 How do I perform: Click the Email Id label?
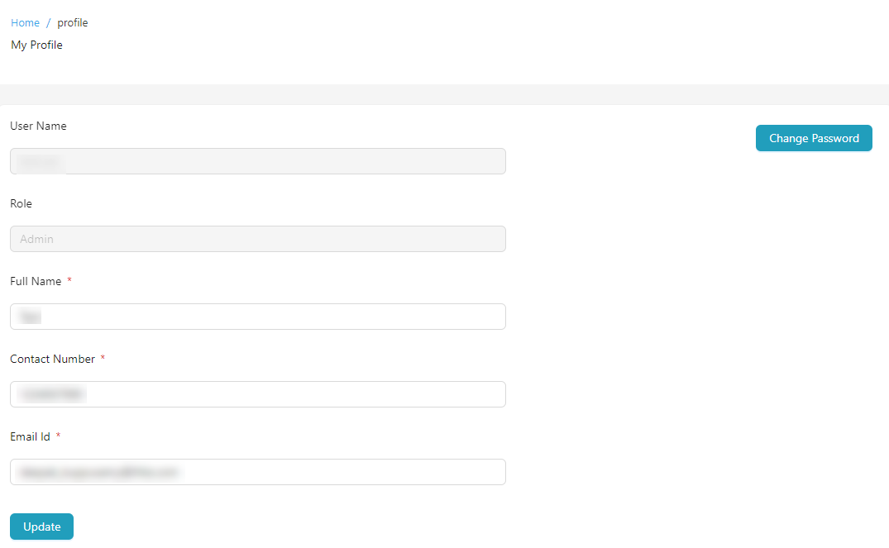[x=30, y=436]
